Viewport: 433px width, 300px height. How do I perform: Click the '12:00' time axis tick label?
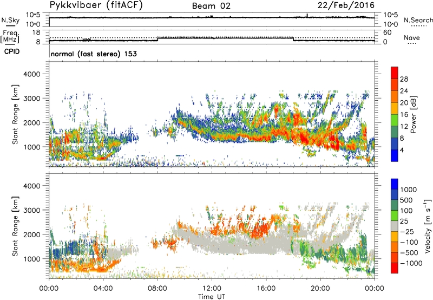(212, 289)
